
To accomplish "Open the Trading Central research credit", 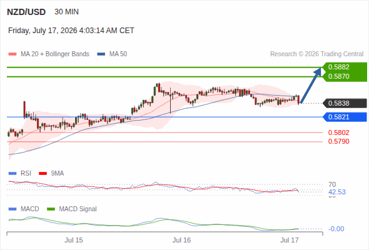I will [316, 54].
